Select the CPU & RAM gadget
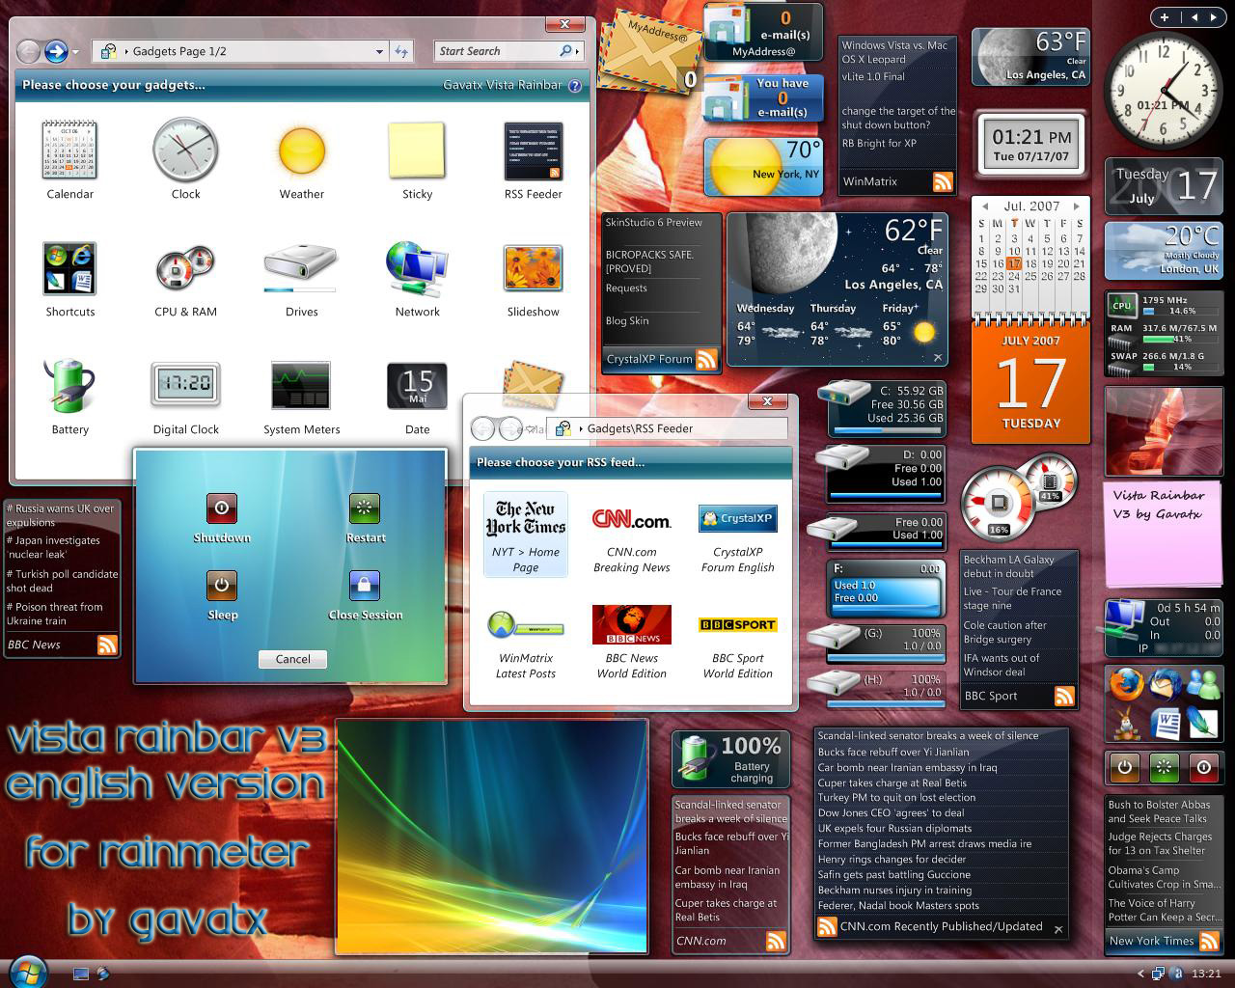1235x988 pixels. 185,268
